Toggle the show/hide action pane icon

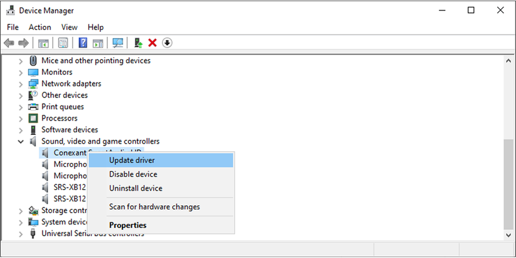(98, 42)
